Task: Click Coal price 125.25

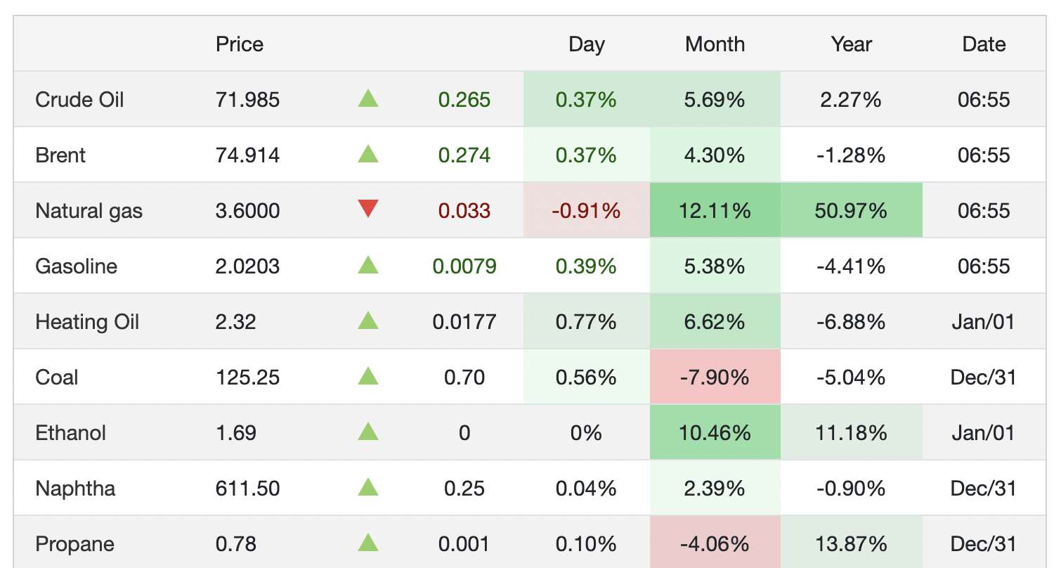Action: pos(247,377)
